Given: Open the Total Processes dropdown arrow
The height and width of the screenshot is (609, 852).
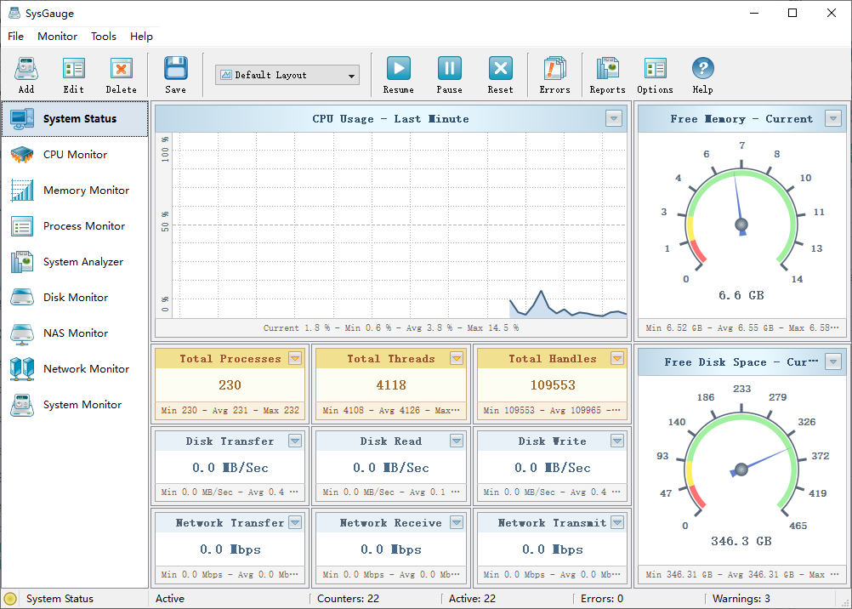Looking at the screenshot, I should click(x=295, y=358).
